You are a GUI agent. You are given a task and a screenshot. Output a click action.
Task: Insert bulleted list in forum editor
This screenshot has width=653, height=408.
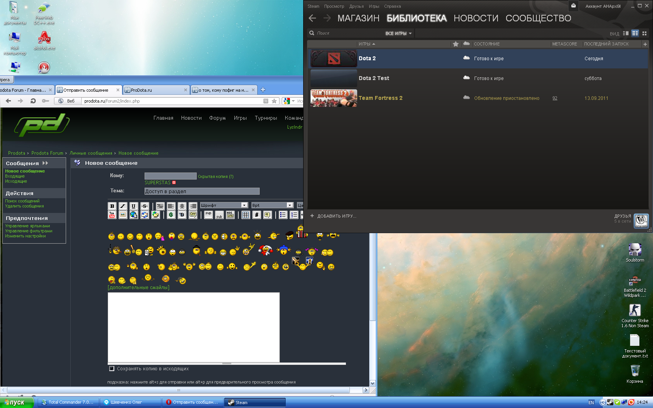click(283, 215)
